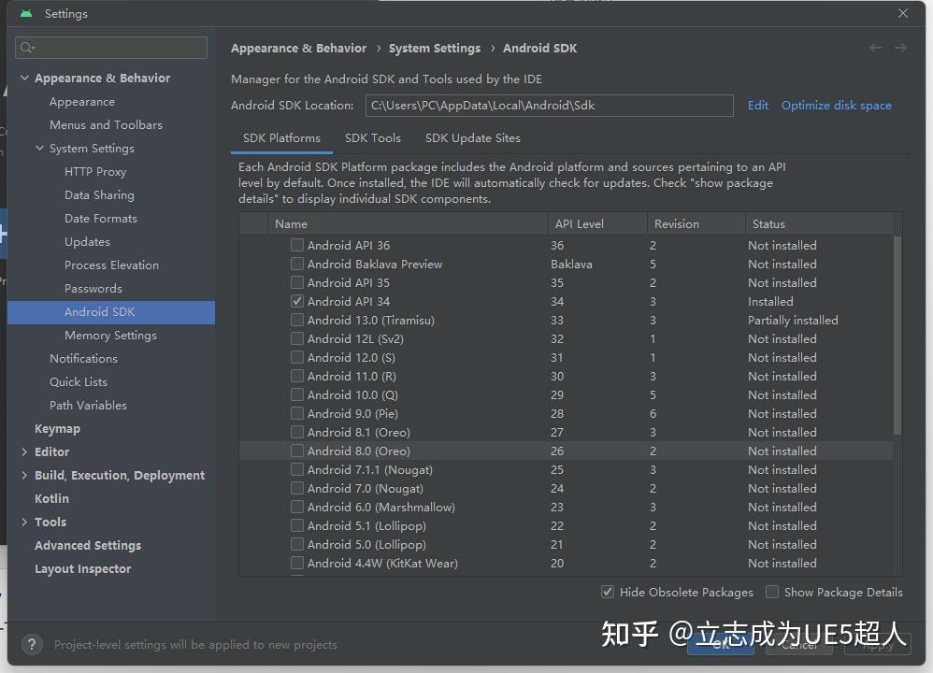Screen dimensions: 933x673
Task: Enable Show Package Details
Action: point(771,592)
